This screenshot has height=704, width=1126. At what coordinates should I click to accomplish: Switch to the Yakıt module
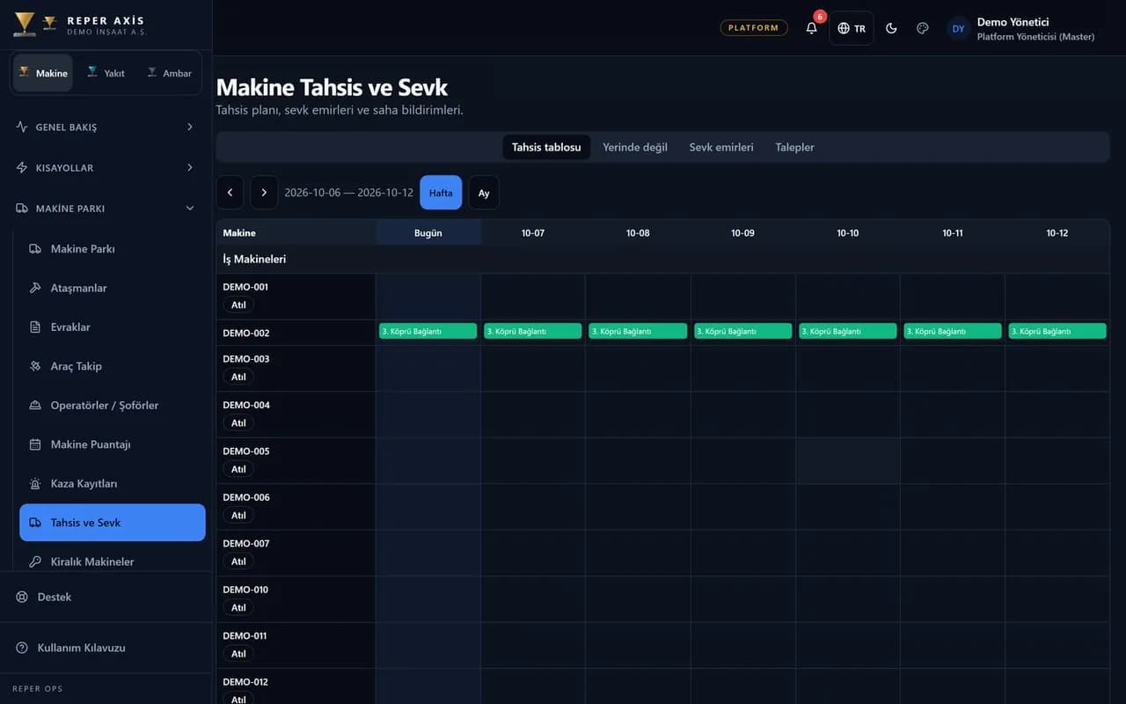pos(106,73)
